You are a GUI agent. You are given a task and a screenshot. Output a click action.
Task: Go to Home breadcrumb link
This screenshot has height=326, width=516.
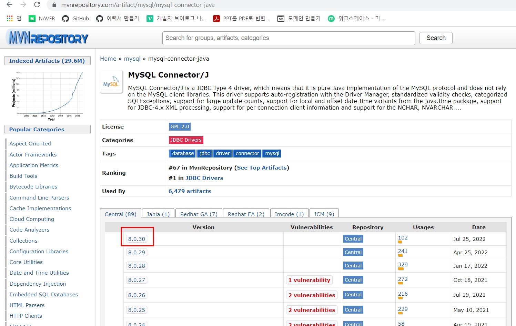pyautogui.click(x=108, y=59)
